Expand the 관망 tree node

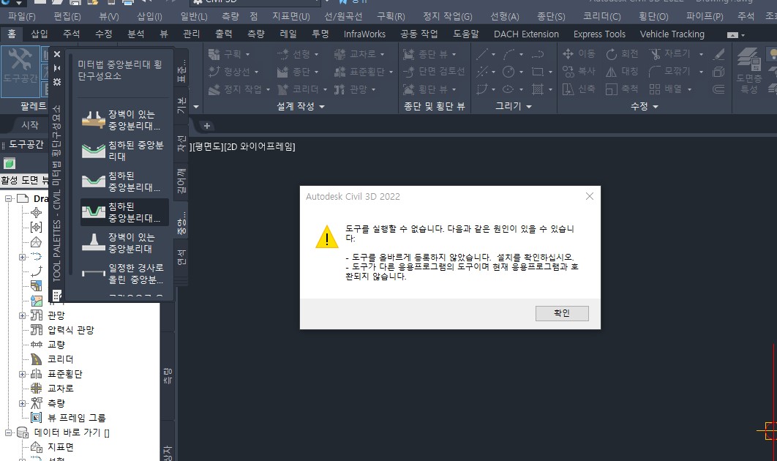click(x=23, y=315)
